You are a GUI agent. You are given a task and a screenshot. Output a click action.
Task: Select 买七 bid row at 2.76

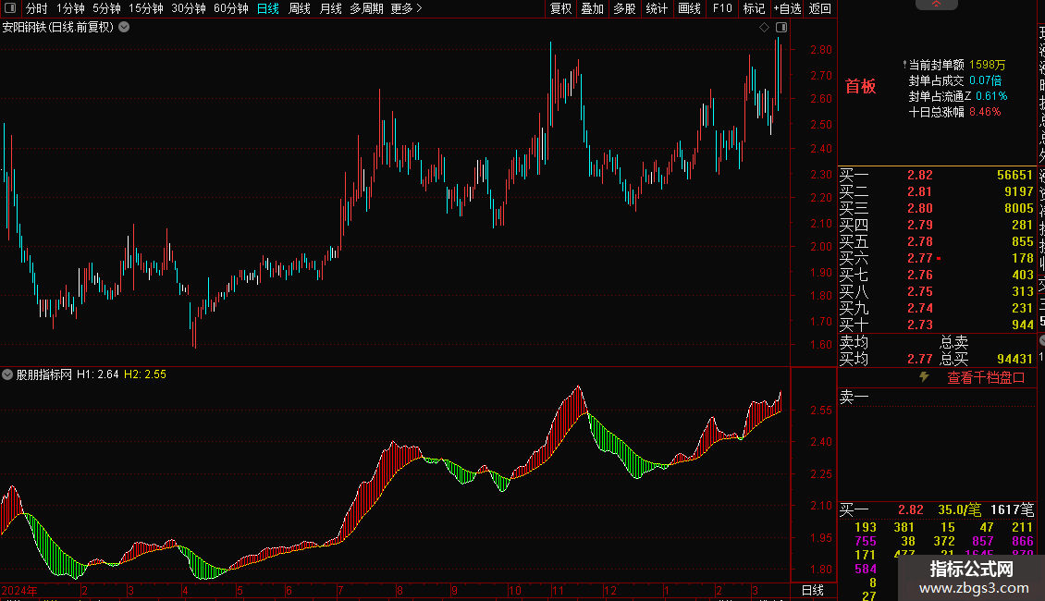937,276
